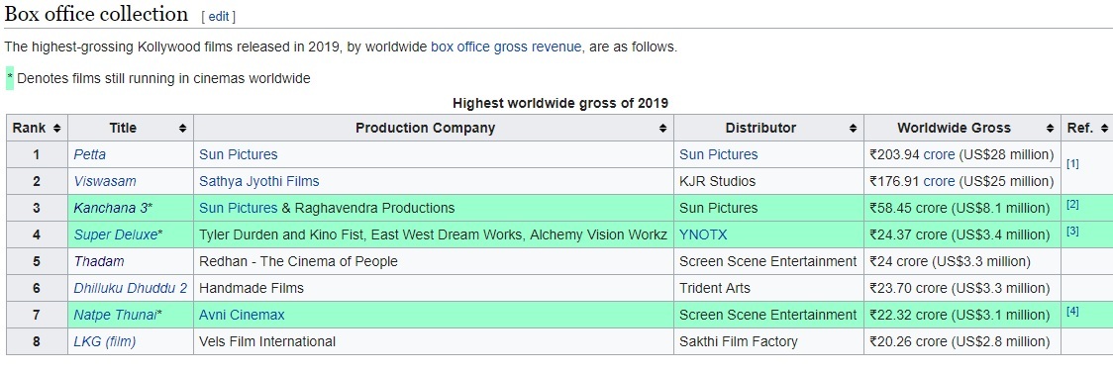Open the LKG (film) link

(105, 341)
